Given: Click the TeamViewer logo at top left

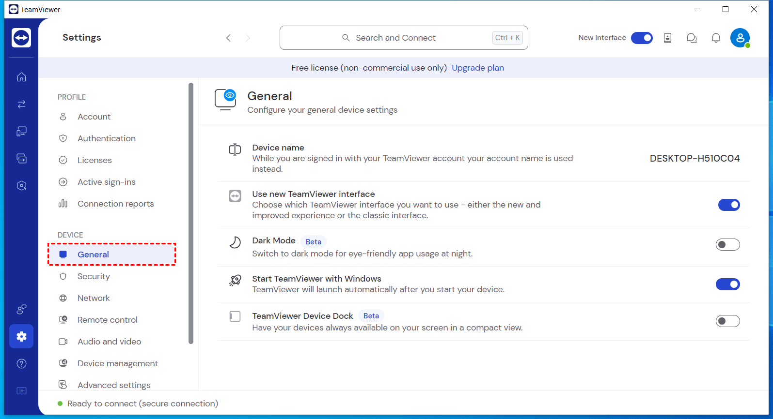Looking at the screenshot, I should click(21, 38).
